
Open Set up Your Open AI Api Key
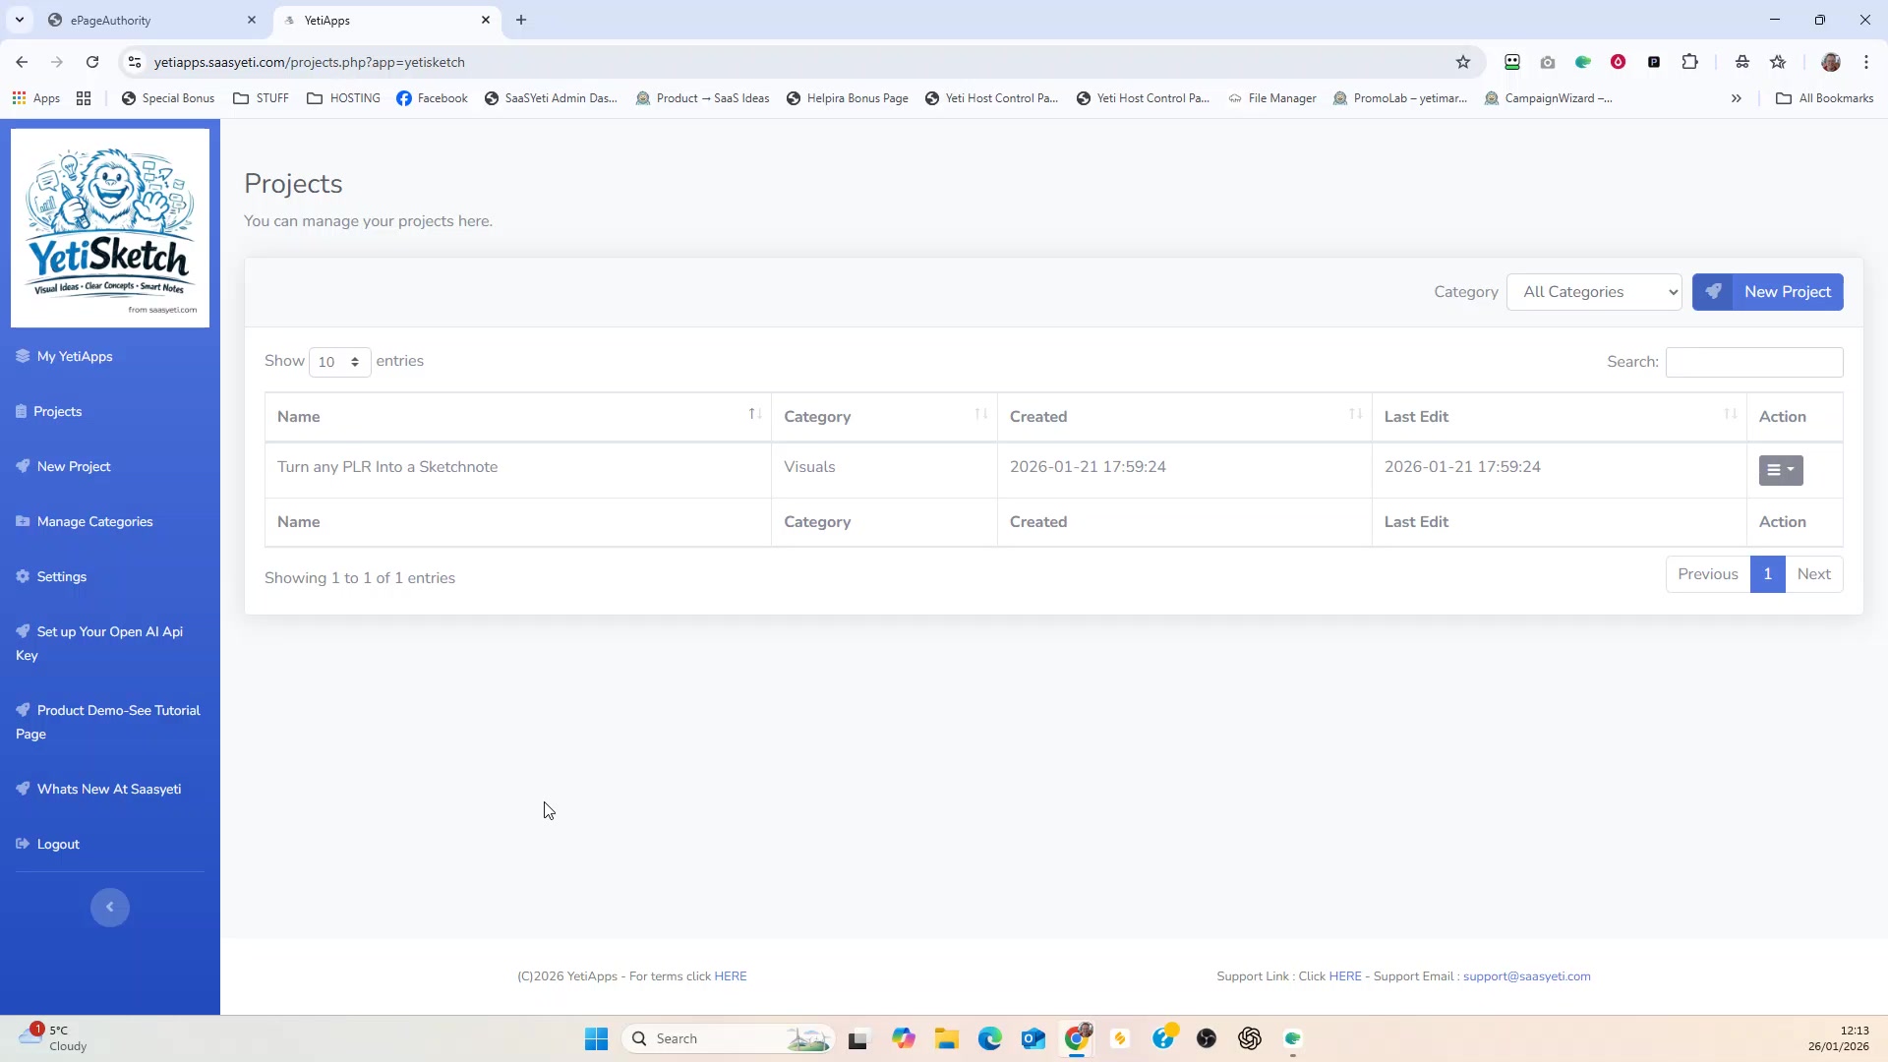coord(99,643)
